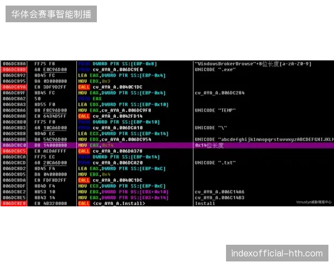Select highlighted instruction MOV EAX,0x14
The height and width of the screenshot is (267, 334).
[x=96, y=145]
